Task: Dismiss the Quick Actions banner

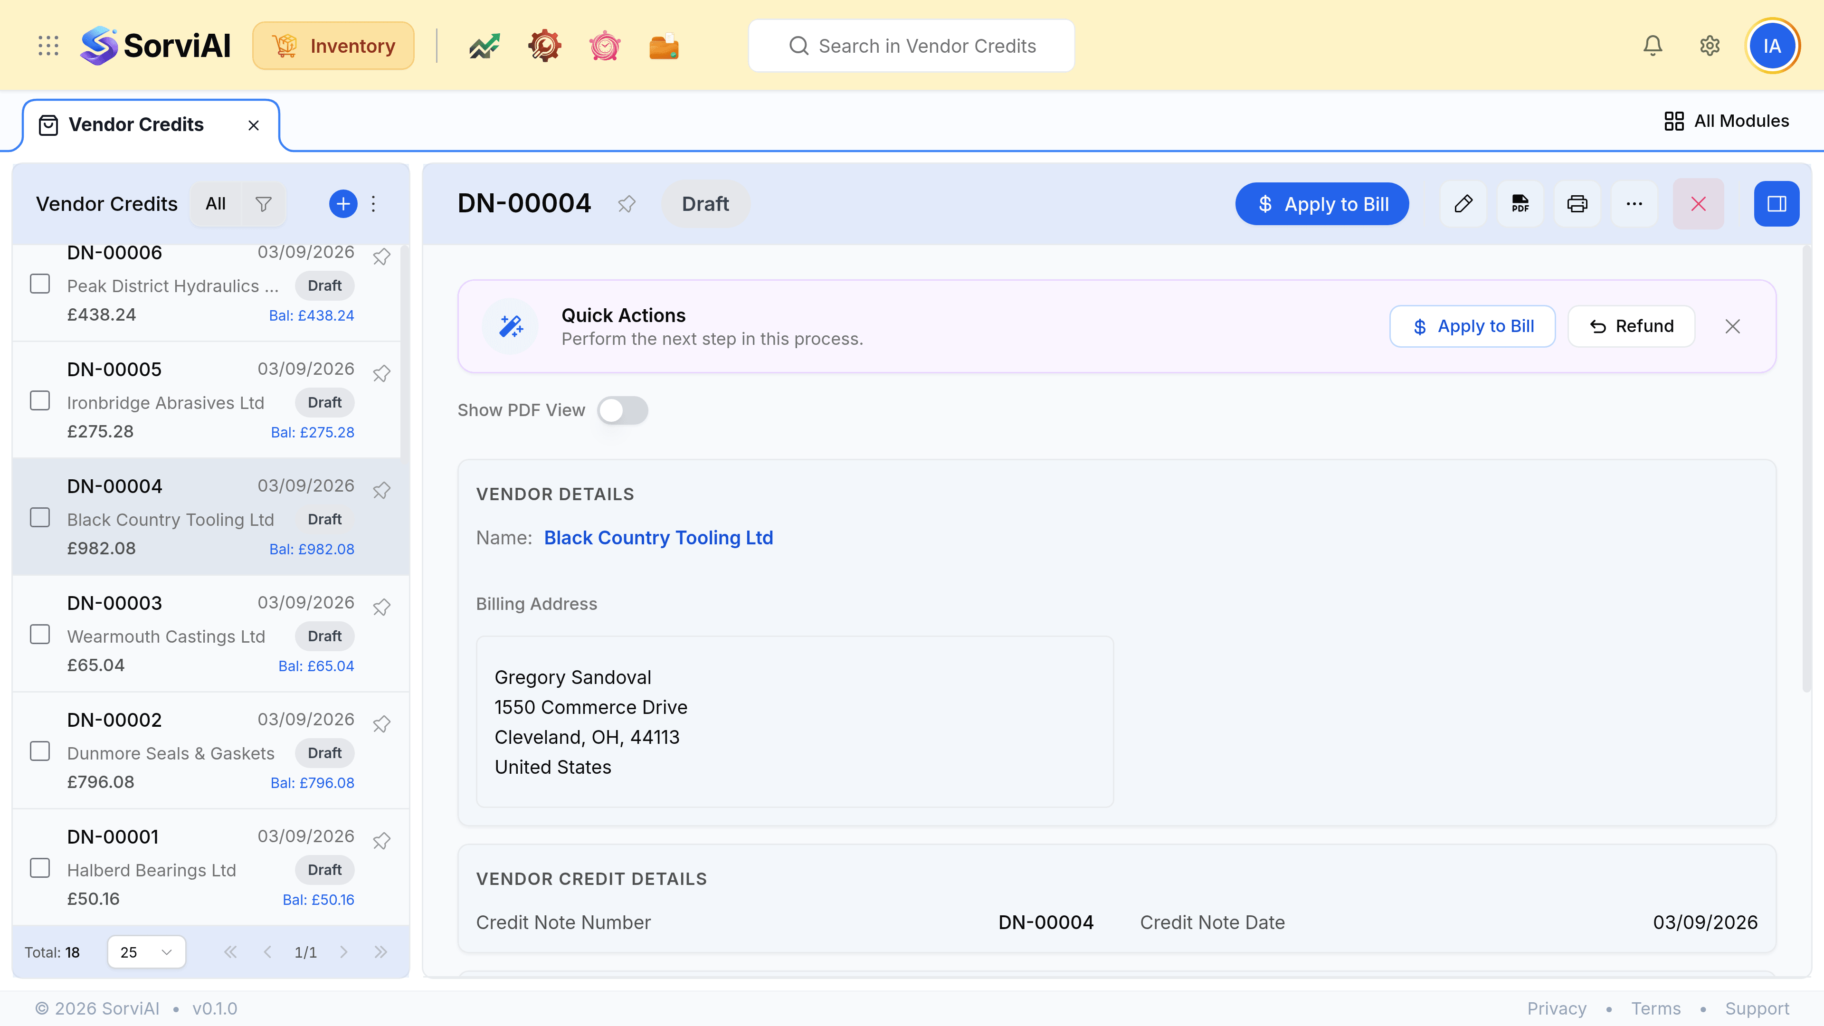Action: (x=1733, y=326)
